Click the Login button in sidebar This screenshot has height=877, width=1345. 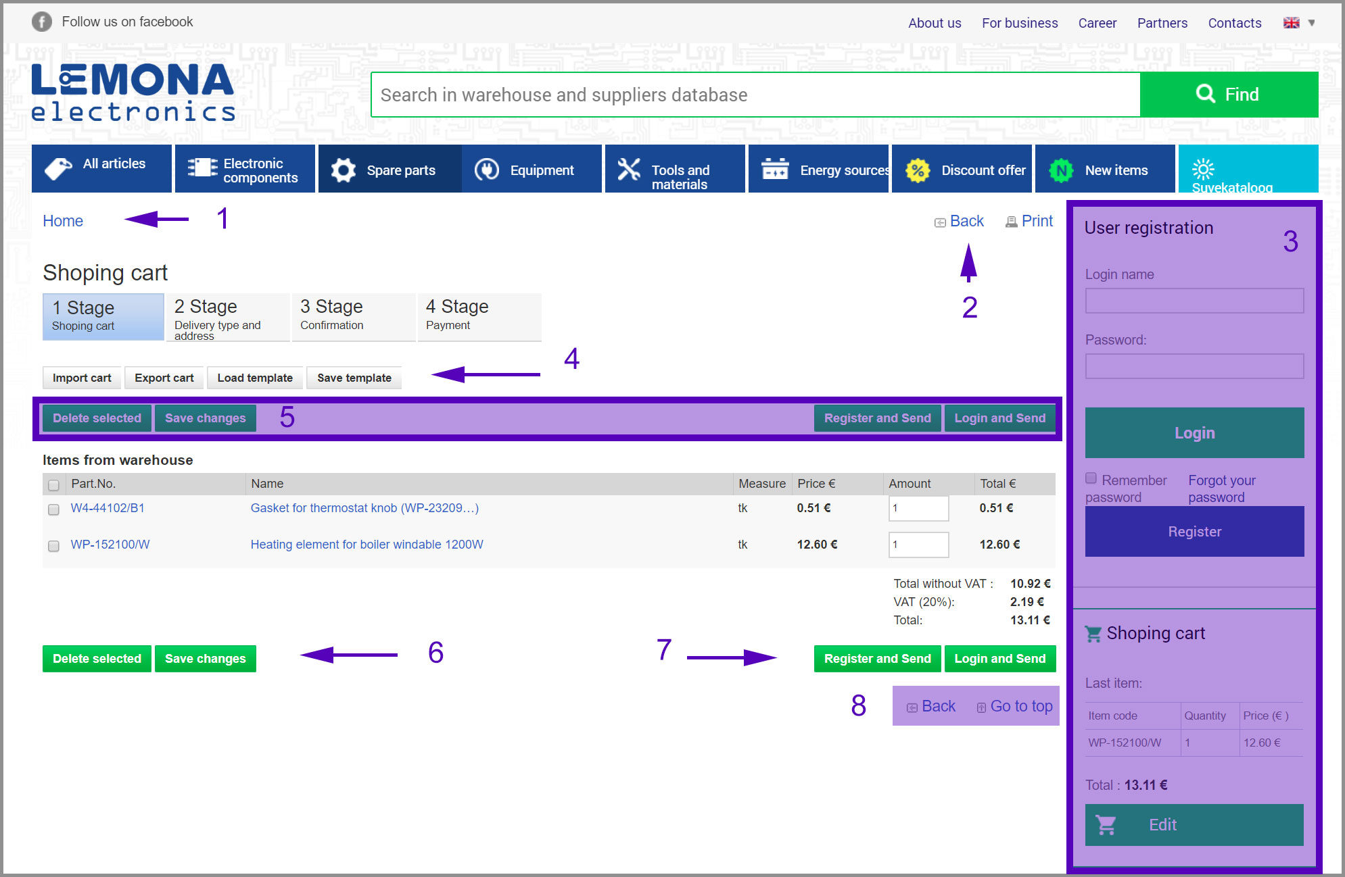(x=1195, y=433)
